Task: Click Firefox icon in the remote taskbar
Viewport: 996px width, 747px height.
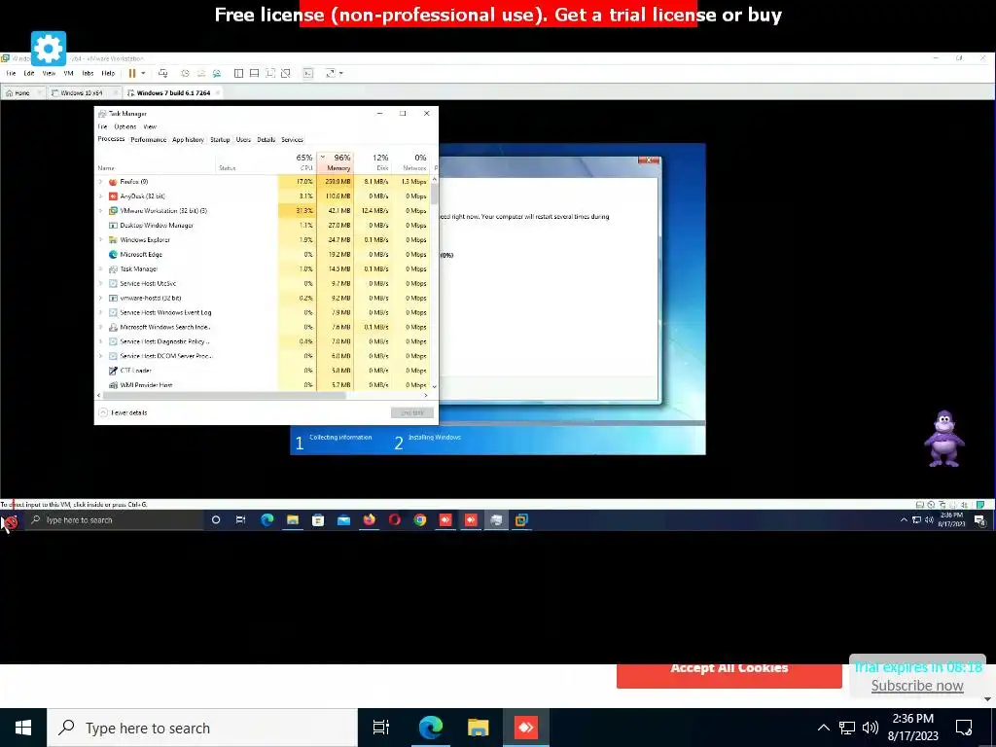Action: (x=369, y=520)
